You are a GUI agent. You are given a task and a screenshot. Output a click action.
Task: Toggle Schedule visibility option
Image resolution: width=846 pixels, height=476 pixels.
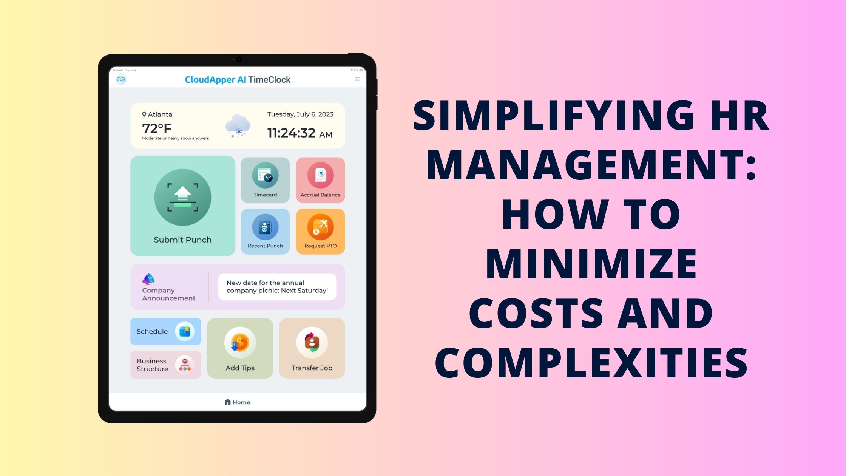click(165, 331)
